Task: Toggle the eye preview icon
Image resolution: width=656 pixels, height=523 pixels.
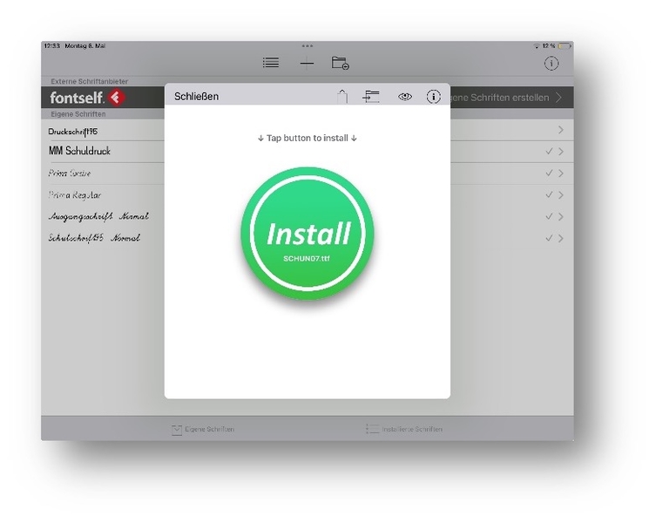Action: coord(405,97)
